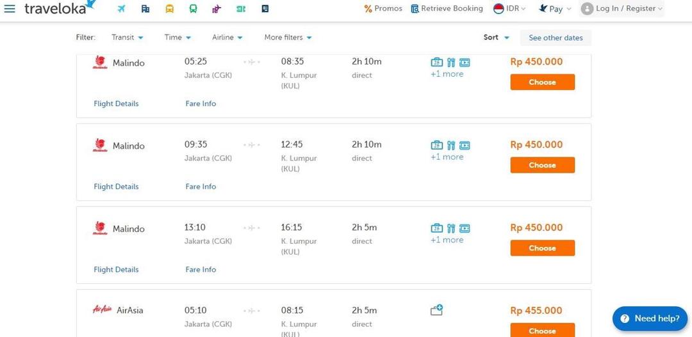
Task: Open Flight Details for 09:35 Malindo flight
Action: [116, 186]
